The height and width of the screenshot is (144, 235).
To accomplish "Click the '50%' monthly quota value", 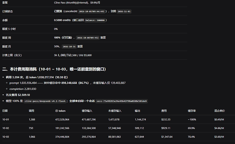I will [x=57, y=46].
